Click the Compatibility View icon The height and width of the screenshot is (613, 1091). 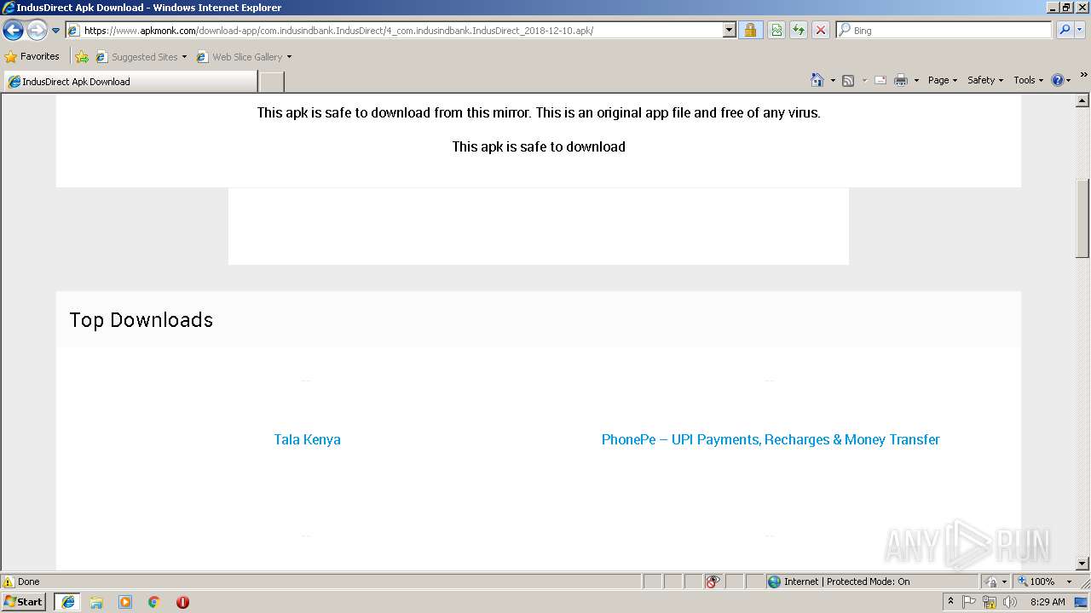click(776, 31)
